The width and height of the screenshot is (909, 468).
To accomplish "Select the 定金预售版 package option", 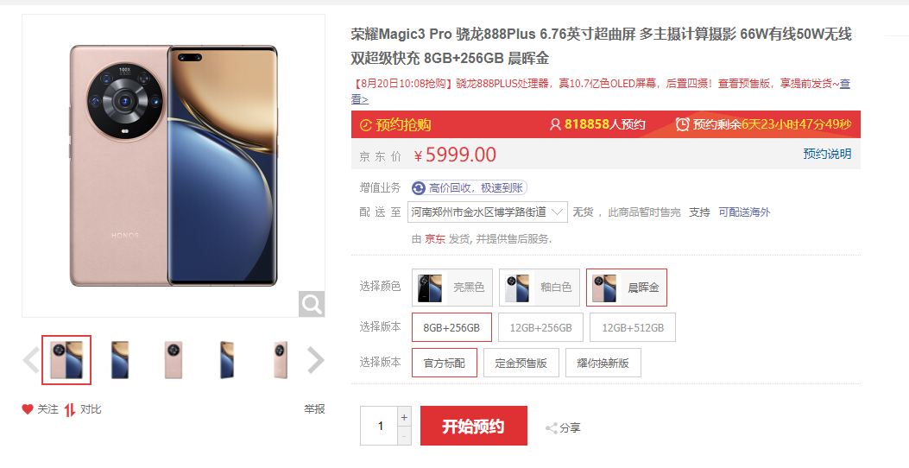I will click(x=521, y=363).
